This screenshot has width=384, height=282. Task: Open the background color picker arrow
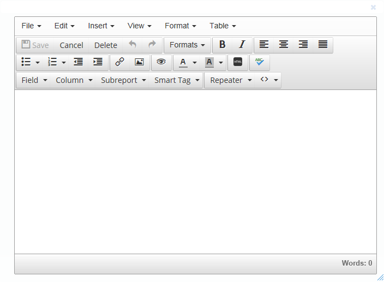[221, 63]
